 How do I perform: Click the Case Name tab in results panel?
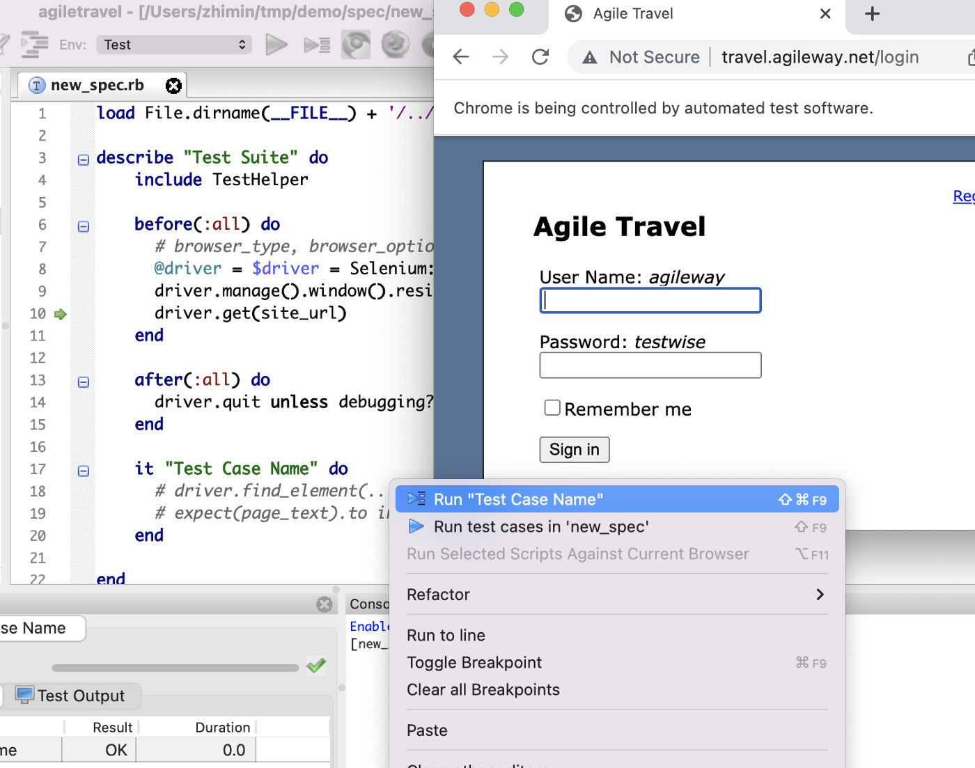tap(42, 628)
